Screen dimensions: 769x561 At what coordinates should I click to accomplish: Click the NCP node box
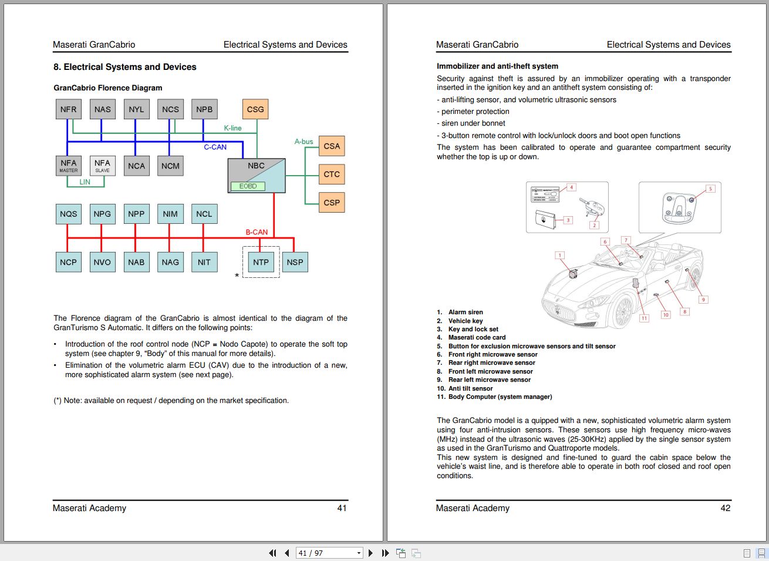point(69,262)
